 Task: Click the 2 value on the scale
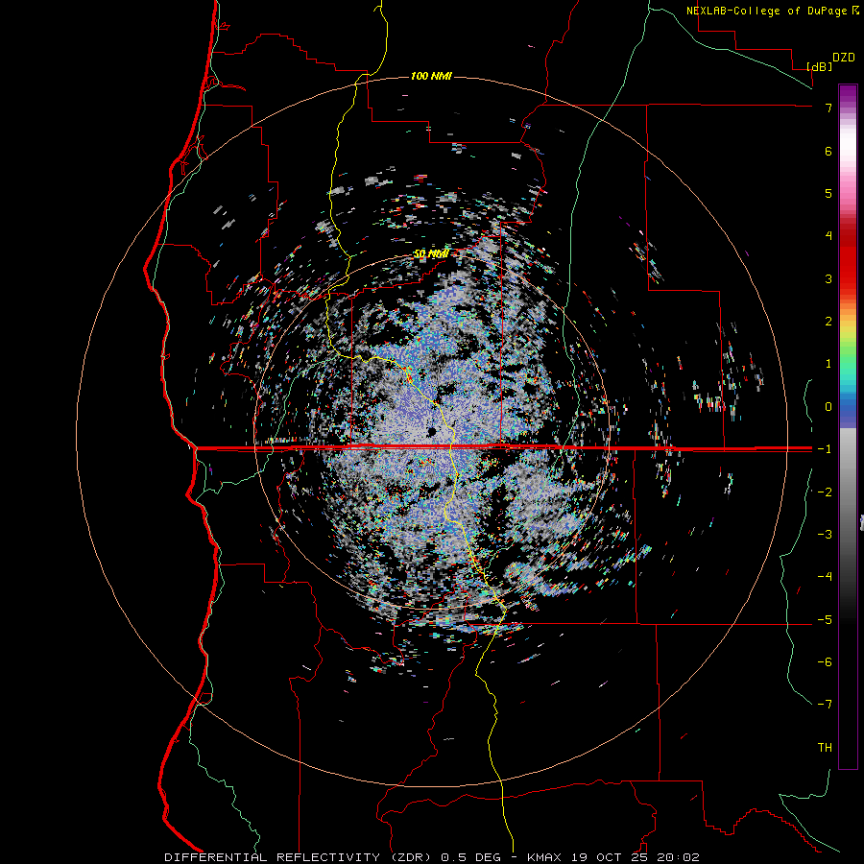pos(828,322)
